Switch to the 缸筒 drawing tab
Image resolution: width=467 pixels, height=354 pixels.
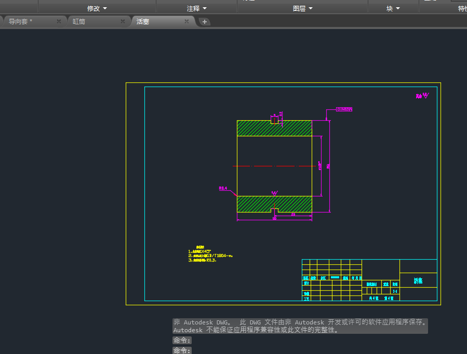[79, 21]
